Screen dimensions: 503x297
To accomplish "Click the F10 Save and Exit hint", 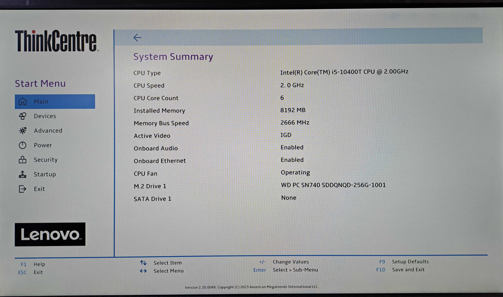I will point(401,270).
